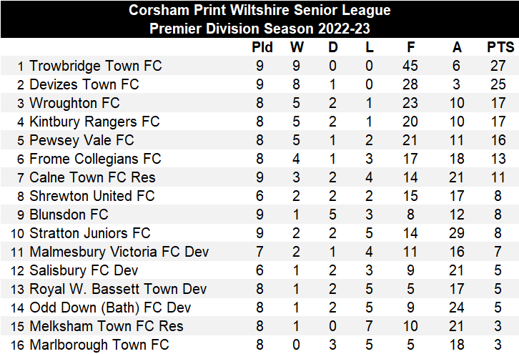Screen dimensions: 519x354
Task: Click Melksham Town FC Res team name
Action: [x=107, y=326]
